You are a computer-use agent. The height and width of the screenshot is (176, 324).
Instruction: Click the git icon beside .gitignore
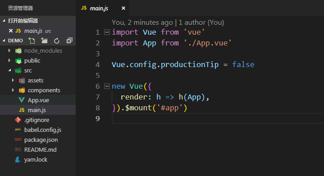(x=18, y=120)
